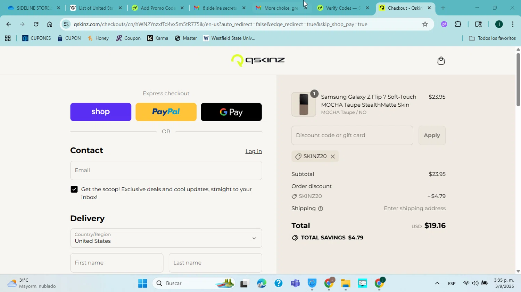521x292 pixels.
Task: Open the Windows Start menu
Action: [142, 283]
